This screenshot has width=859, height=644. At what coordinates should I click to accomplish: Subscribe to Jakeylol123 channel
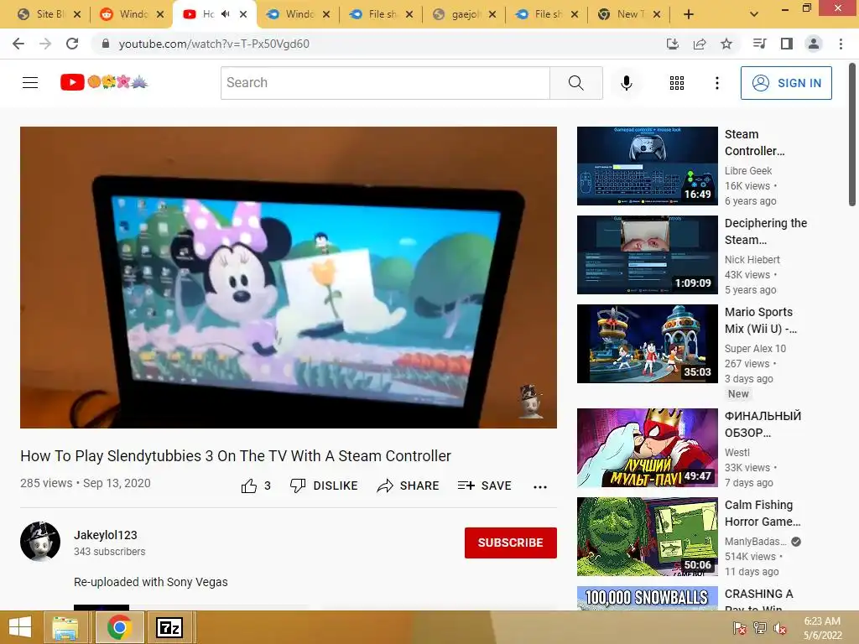tap(511, 543)
